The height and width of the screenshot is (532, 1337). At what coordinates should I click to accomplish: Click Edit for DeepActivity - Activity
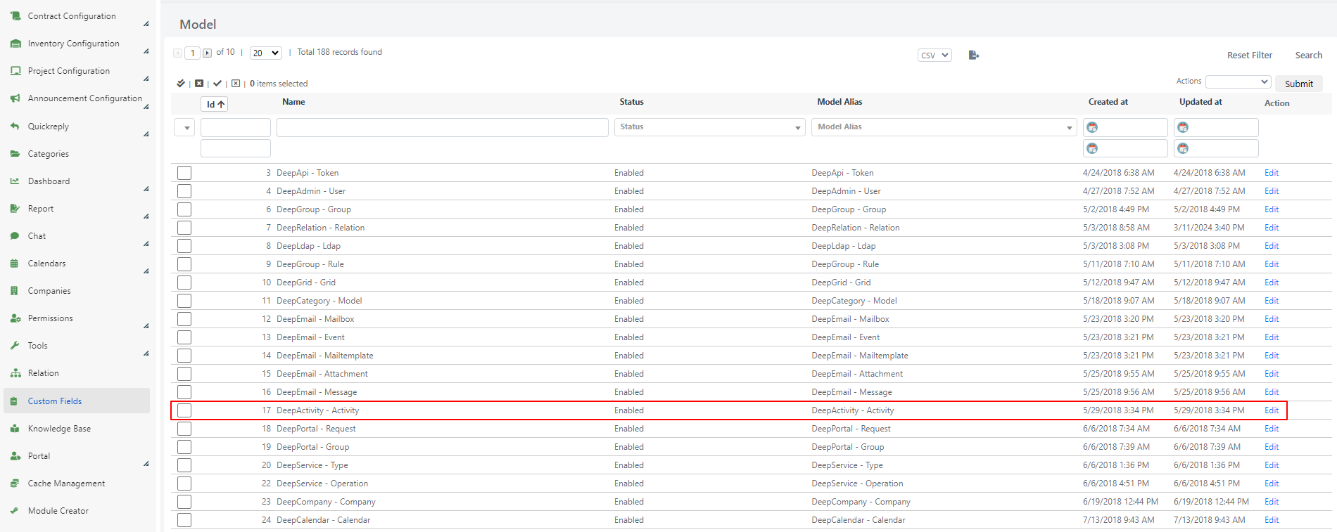click(1272, 410)
